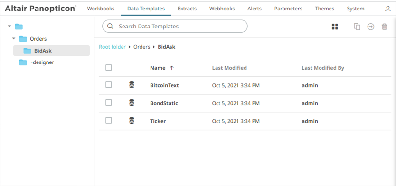Click the move template arrow icon
Viewport: 396px width, 186px height.
pos(371,27)
